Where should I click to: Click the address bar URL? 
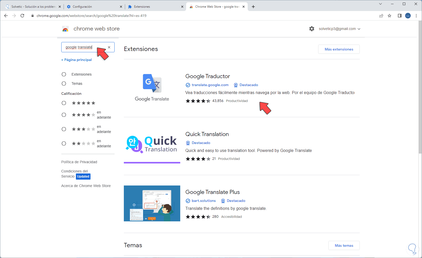coord(92,16)
